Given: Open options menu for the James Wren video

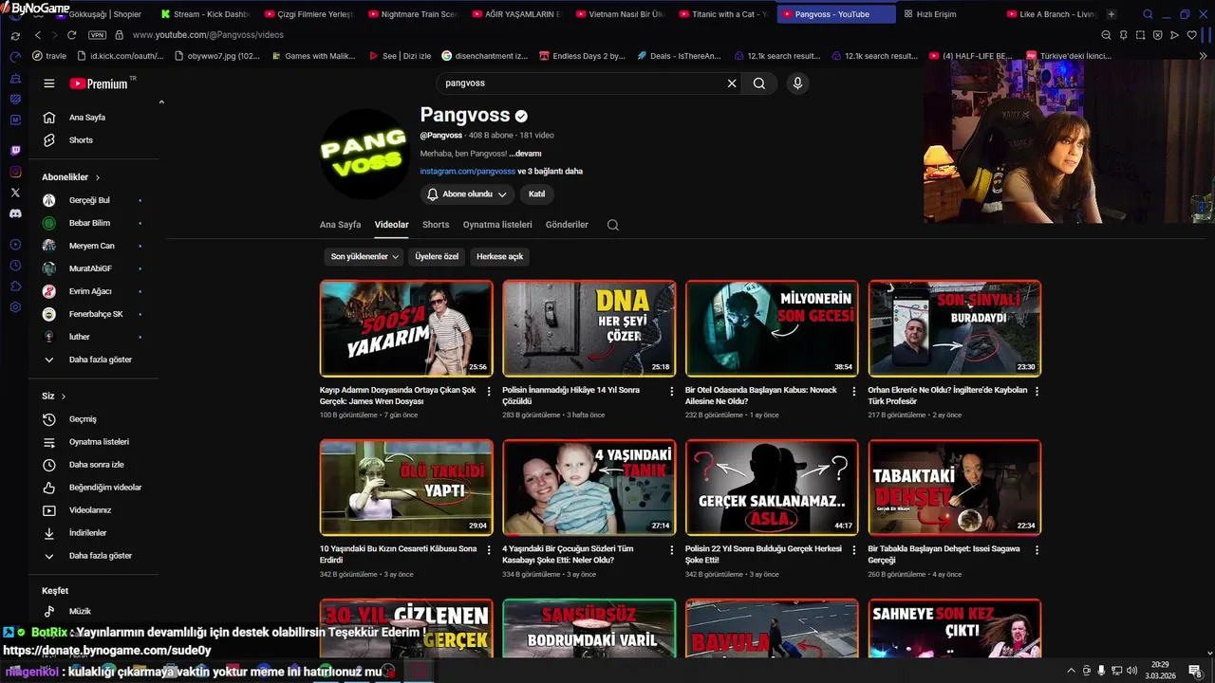Looking at the screenshot, I should [489, 391].
